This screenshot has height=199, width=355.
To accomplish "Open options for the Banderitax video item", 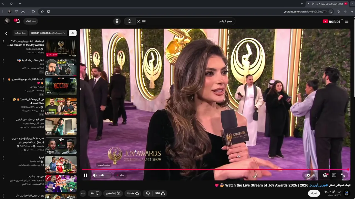I will click(3, 158).
